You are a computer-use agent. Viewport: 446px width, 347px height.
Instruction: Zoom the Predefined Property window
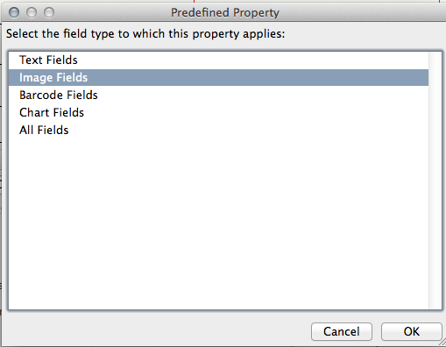(49, 12)
